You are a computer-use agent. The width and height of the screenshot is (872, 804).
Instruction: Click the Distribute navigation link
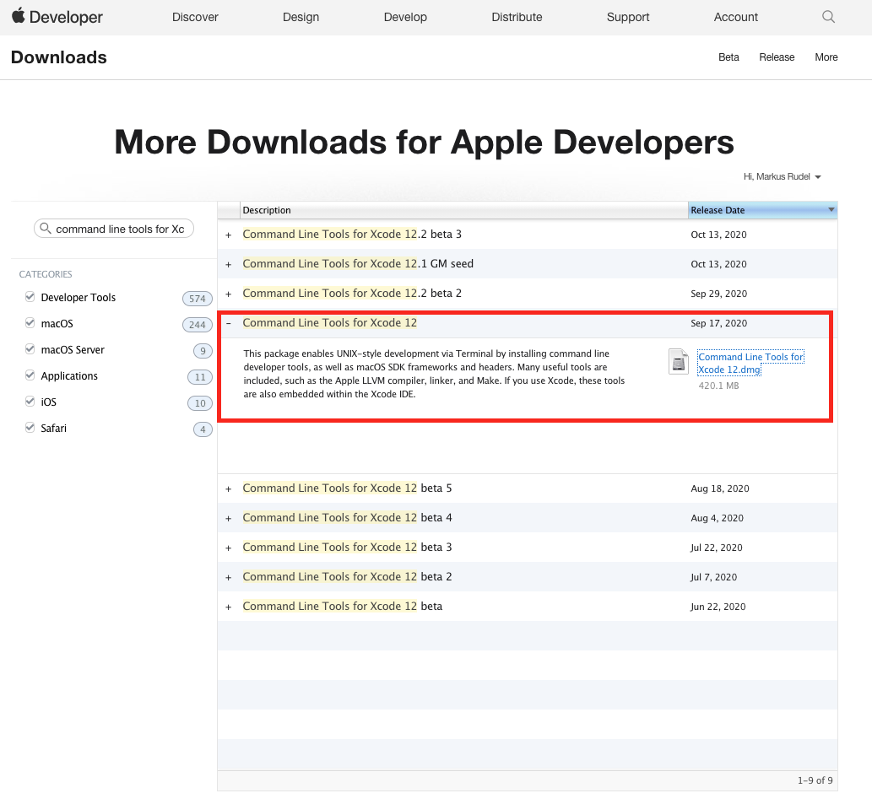point(517,16)
